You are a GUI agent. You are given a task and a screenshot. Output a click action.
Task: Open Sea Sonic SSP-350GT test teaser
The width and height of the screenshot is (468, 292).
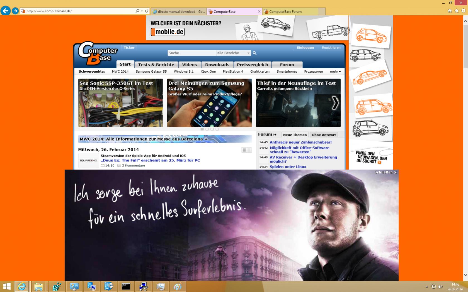click(x=120, y=103)
